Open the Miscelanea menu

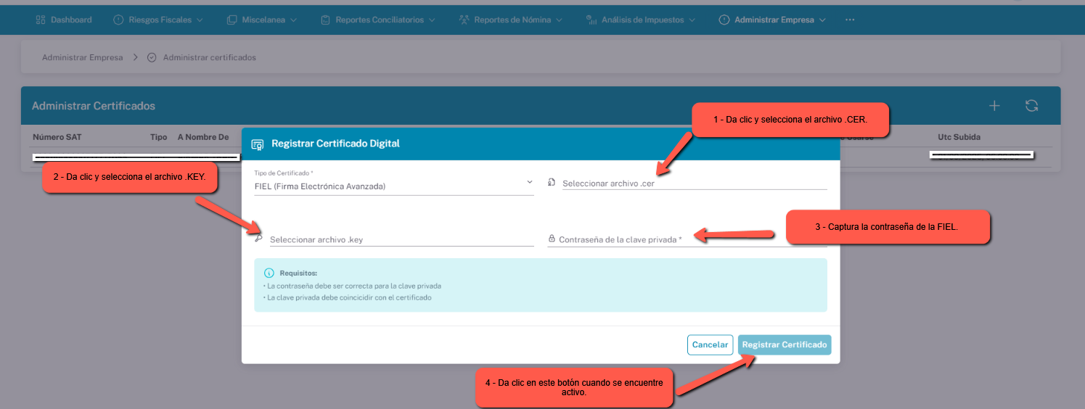click(262, 20)
